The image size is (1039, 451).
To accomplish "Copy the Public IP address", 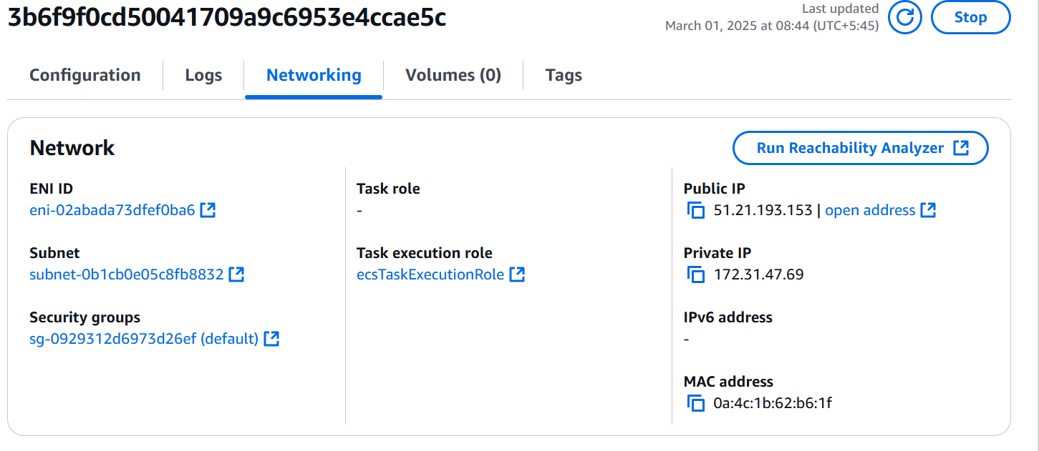I will pos(695,210).
